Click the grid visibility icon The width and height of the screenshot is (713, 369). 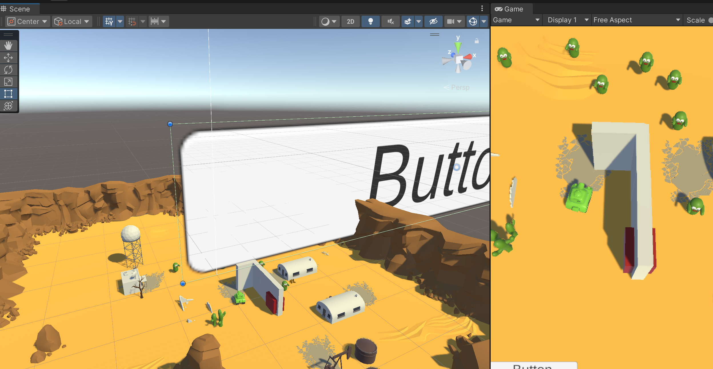tap(109, 21)
